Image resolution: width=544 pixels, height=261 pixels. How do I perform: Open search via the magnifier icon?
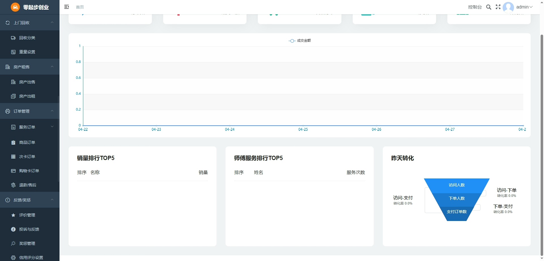[489, 7]
